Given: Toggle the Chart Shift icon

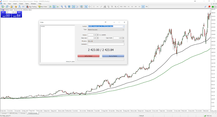Looking at the screenshot, I should click(77, 7).
